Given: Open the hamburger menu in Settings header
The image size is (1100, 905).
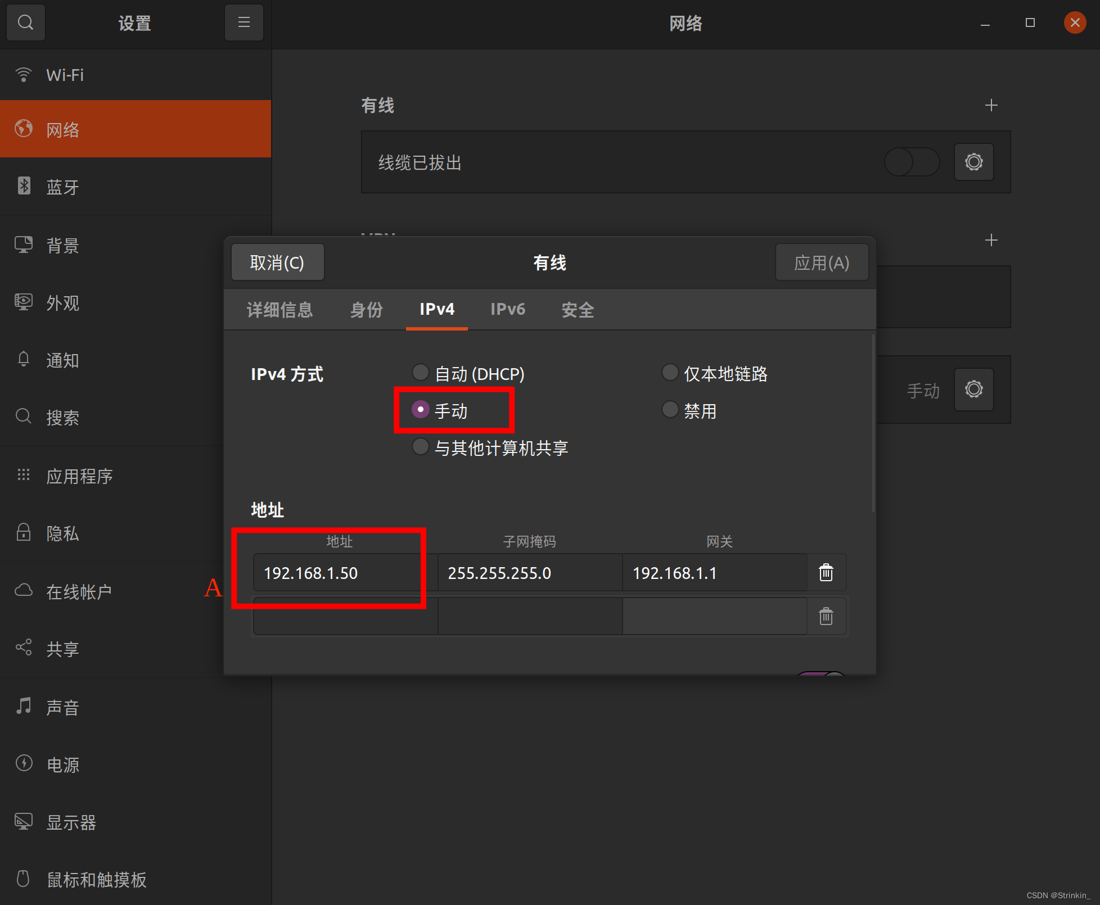Looking at the screenshot, I should pyautogui.click(x=244, y=22).
